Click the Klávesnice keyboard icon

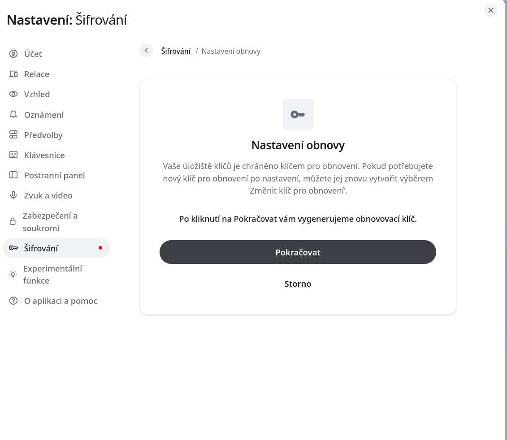pyautogui.click(x=13, y=155)
